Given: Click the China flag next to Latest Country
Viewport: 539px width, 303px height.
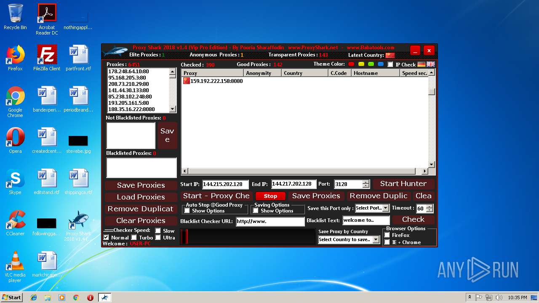Looking at the screenshot, I should 390,55.
